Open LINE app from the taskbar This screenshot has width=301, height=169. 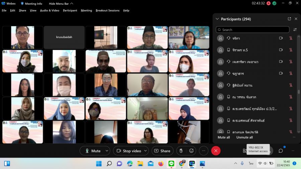click(171, 163)
